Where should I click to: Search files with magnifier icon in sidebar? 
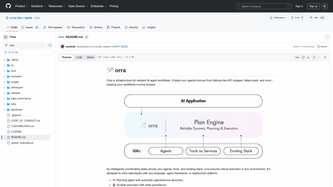(50, 45)
